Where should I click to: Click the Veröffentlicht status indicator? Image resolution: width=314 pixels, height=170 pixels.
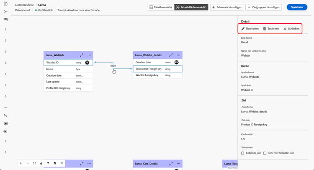(x=44, y=10)
